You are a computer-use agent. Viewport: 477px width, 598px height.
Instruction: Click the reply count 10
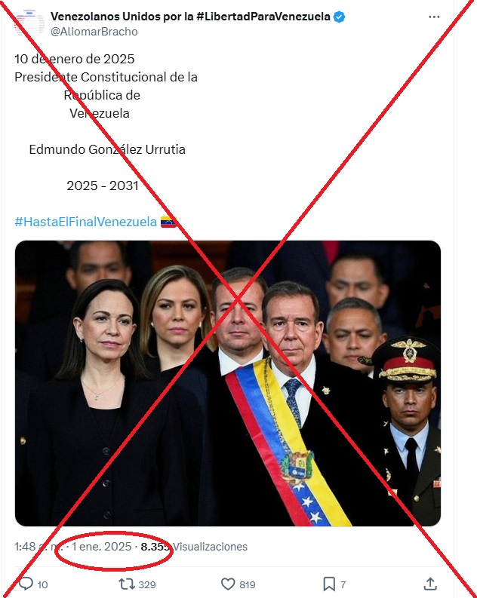pyautogui.click(x=43, y=584)
